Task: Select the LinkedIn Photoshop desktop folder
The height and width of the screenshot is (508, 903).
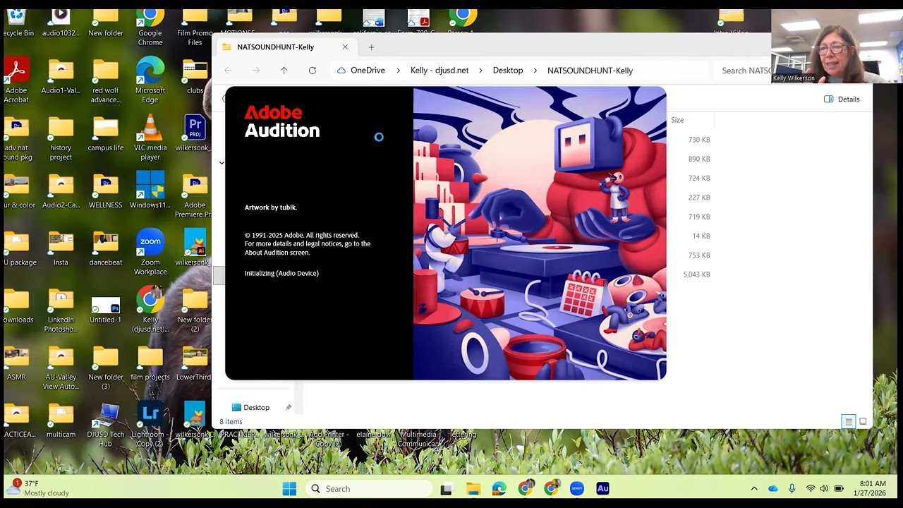Action: click(x=61, y=310)
